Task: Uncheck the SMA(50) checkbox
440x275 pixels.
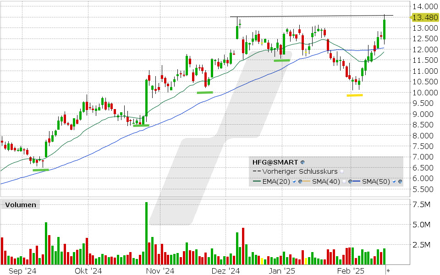Action: 394,181
